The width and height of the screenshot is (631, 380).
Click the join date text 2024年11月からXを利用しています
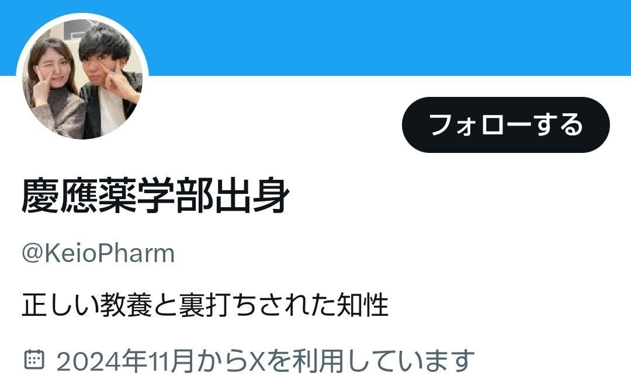click(266, 360)
